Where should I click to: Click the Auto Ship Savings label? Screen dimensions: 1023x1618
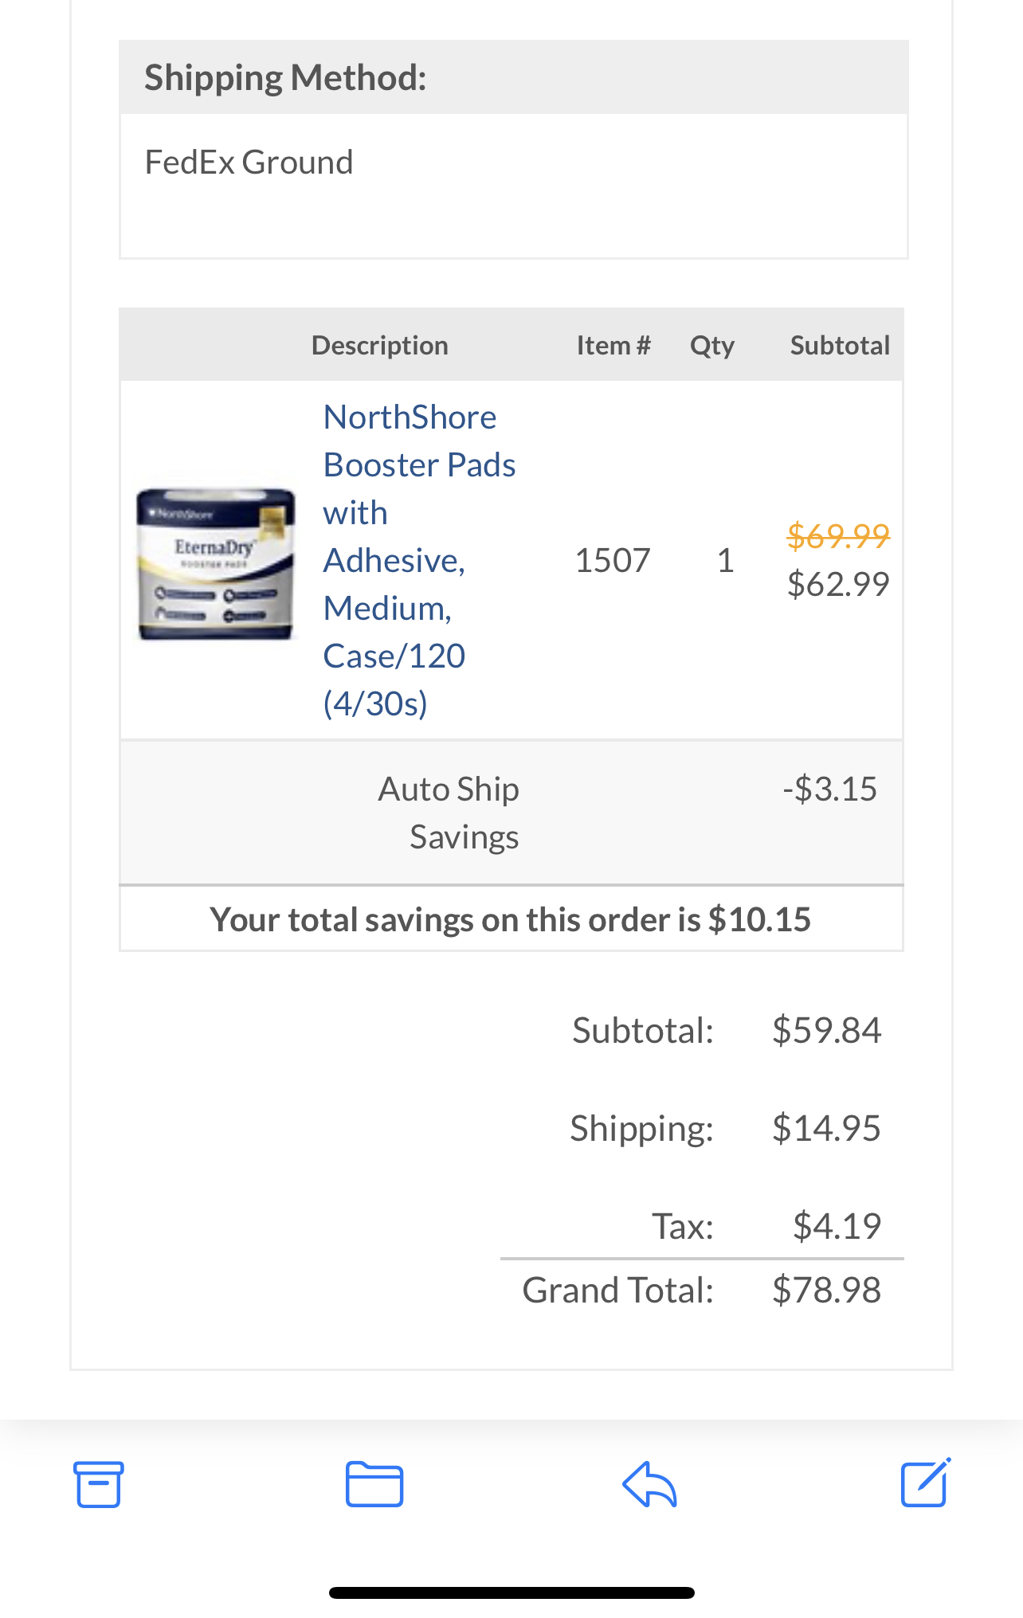tap(449, 813)
